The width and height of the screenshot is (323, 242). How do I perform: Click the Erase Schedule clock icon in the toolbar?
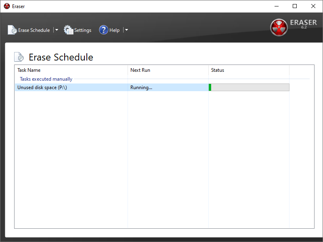click(x=13, y=30)
